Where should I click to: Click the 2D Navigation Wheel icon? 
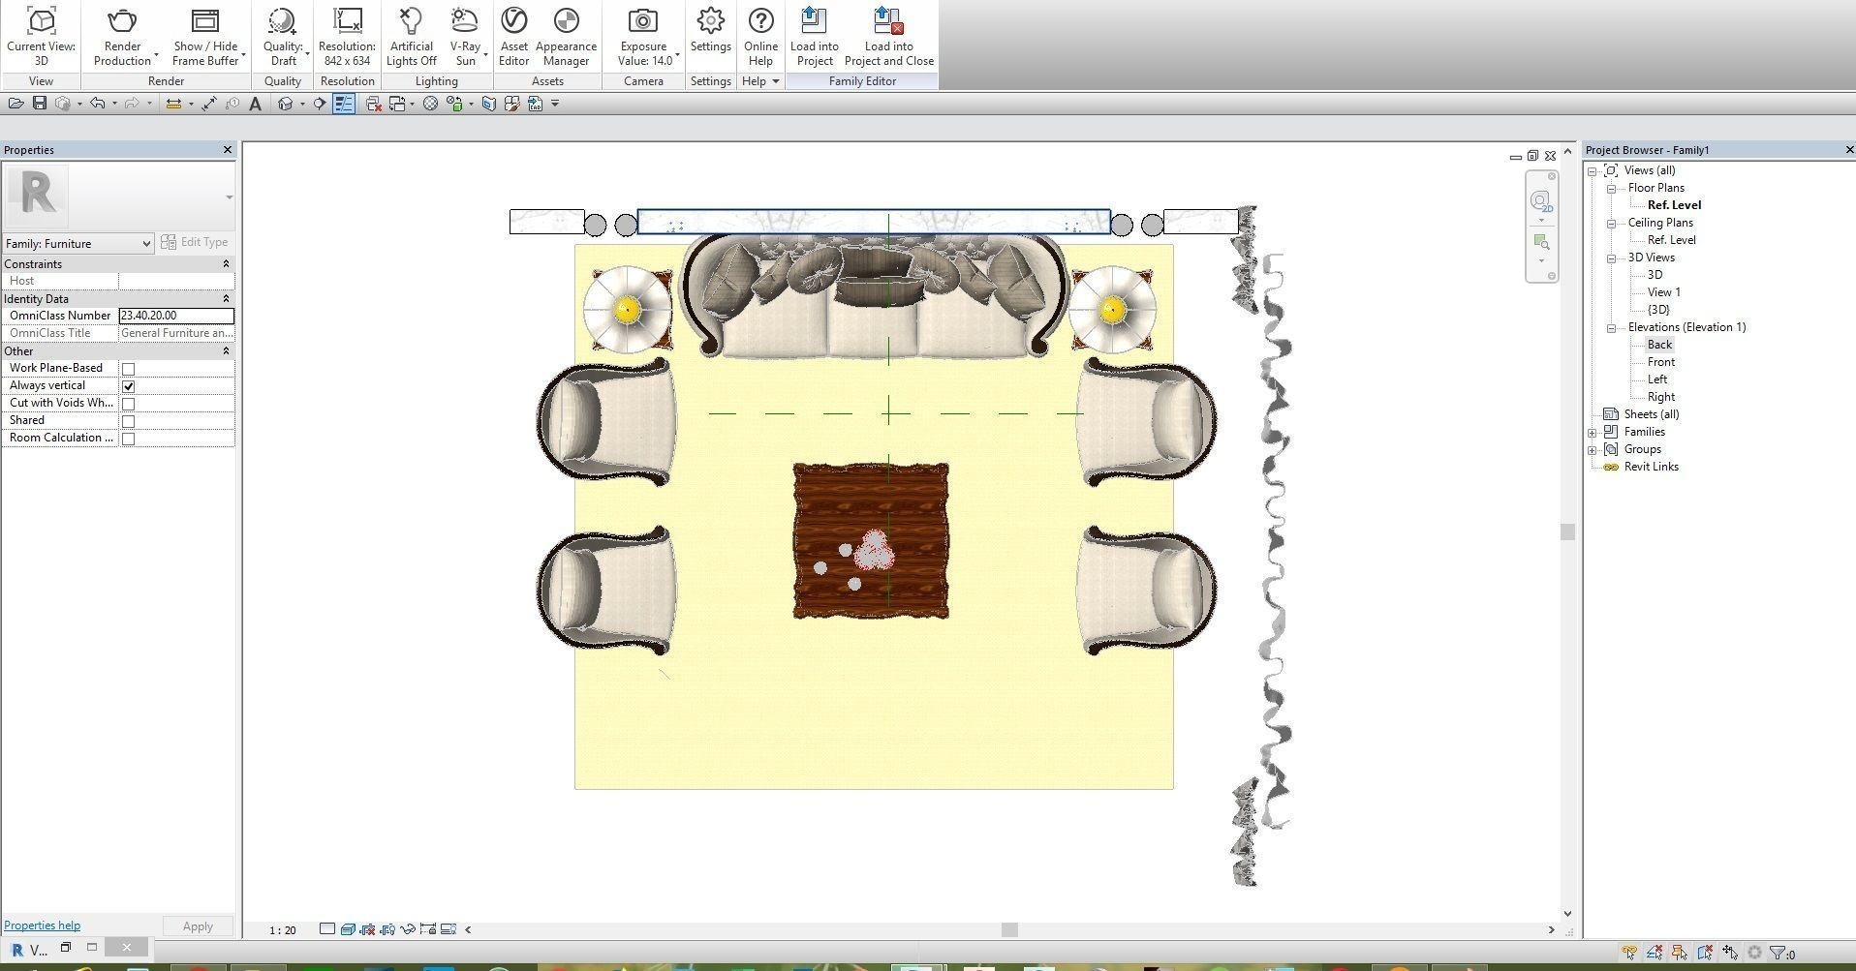coord(1540,202)
